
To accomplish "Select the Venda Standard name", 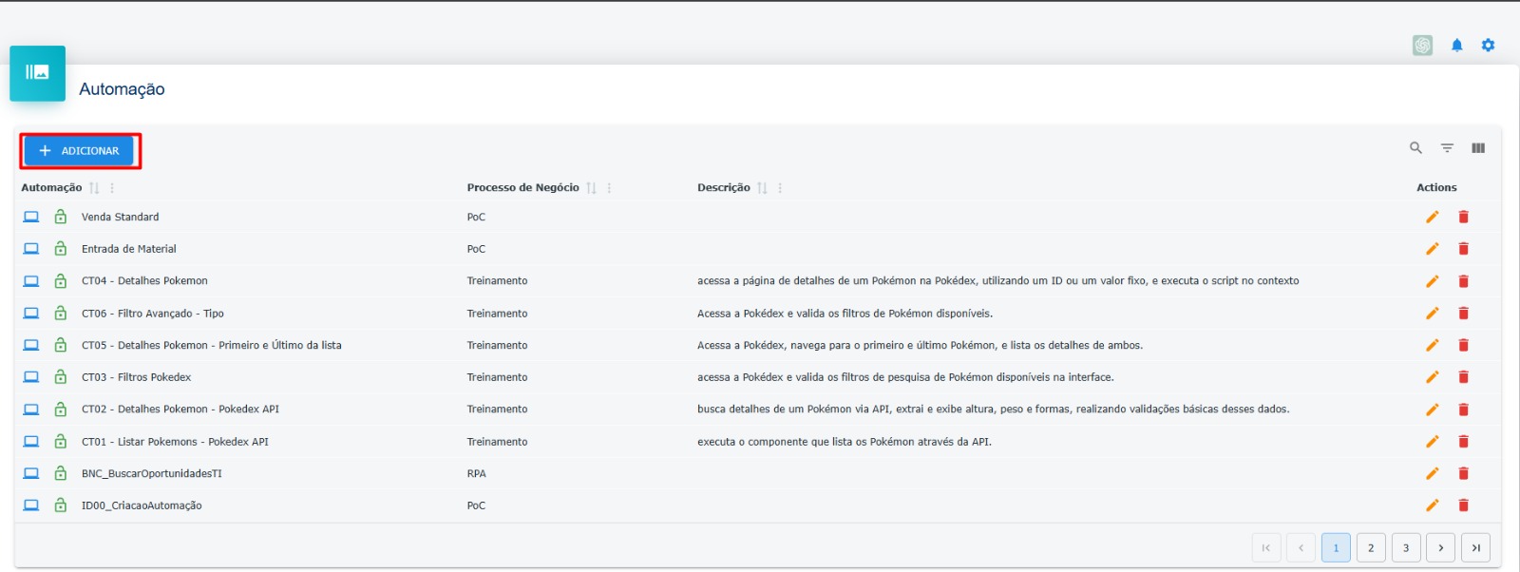I will [120, 218].
